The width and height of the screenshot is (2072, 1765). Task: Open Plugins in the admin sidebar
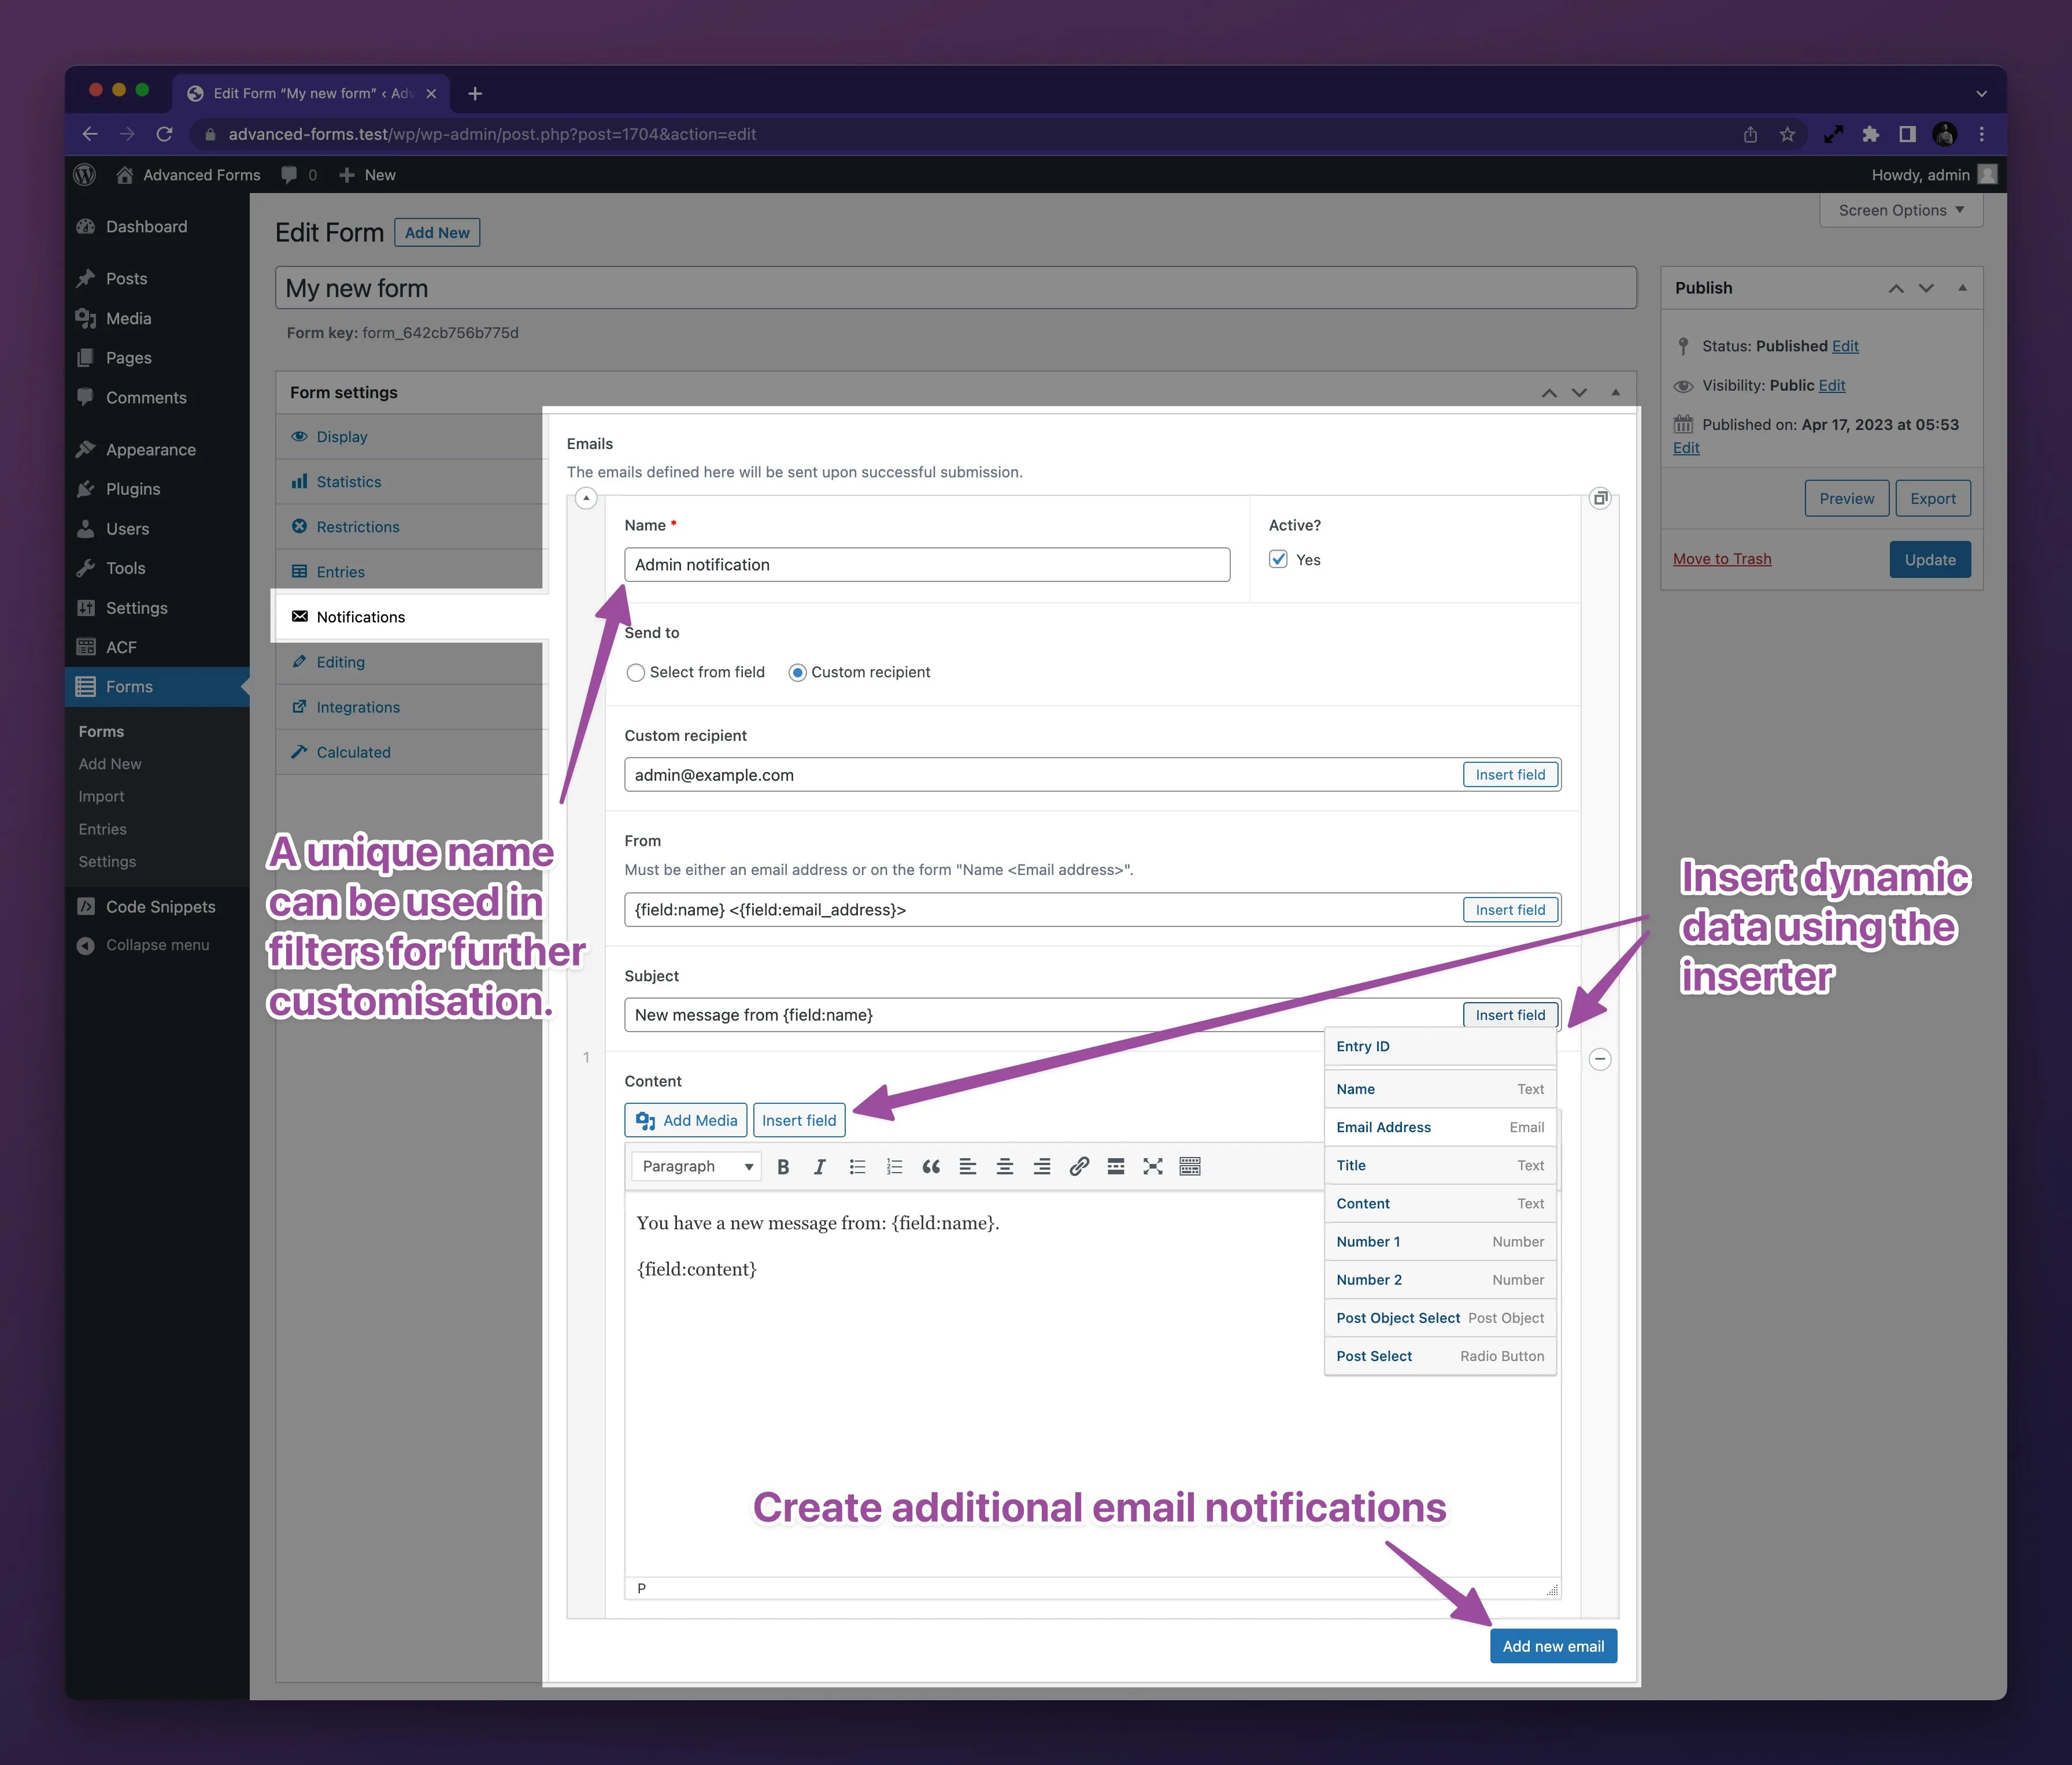157,489
